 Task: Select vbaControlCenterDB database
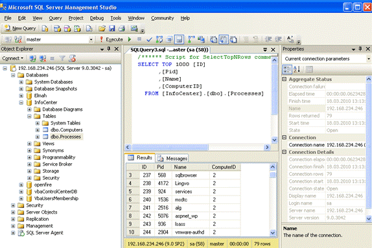coord(56,192)
